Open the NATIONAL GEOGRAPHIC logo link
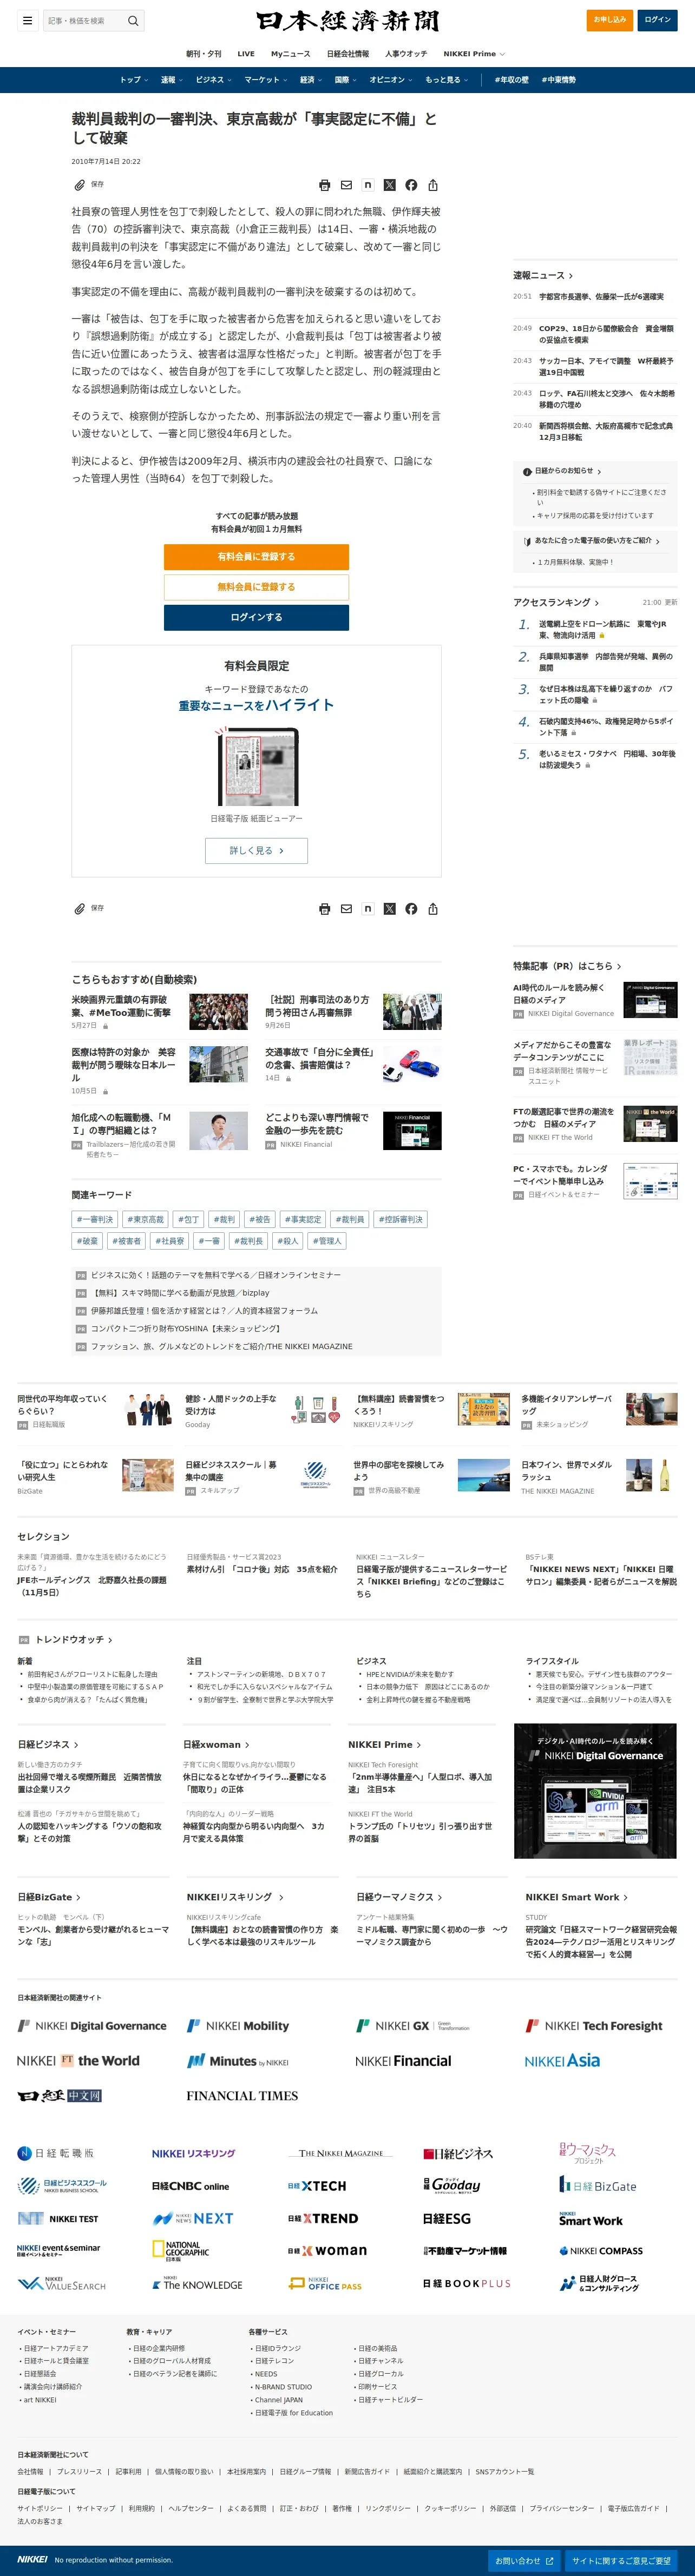Image resolution: width=695 pixels, height=2576 pixels. point(181,2251)
